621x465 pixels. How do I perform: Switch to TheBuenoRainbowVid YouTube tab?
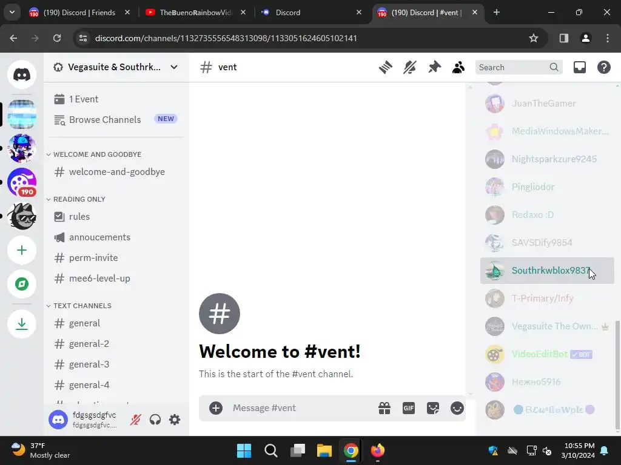[x=195, y=13]
